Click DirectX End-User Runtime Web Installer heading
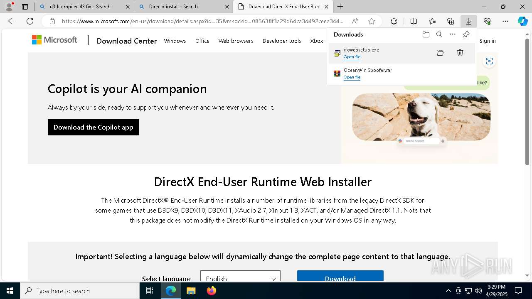Viewport: 532px width, 299px height. click(263, 181)
